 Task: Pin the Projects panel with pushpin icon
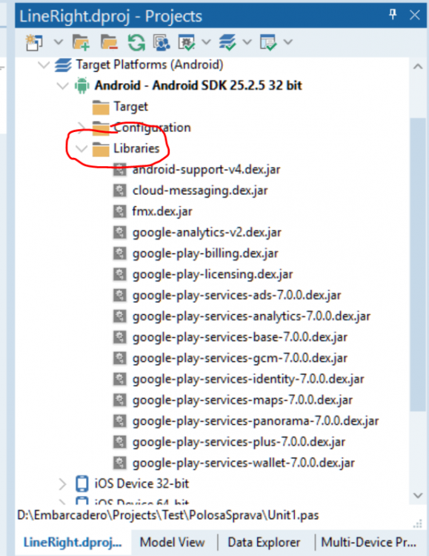(x=393, y=15)
